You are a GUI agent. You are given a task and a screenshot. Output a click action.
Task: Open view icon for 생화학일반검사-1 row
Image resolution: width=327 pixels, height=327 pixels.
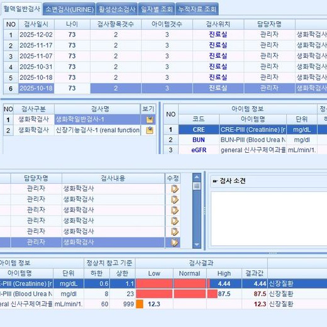150,119
